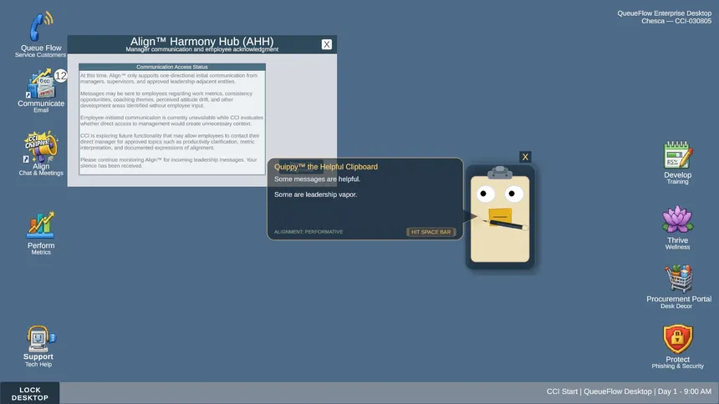Click the Quippy the Helpful Clipboard title
Screen dimensions: 719x404
(326, 167)
